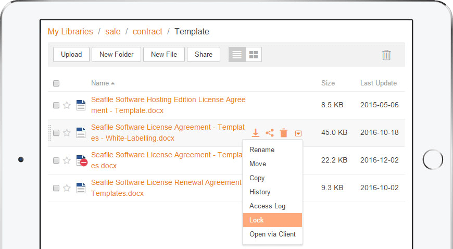
Task: Select Lock in the context menu
Action: (272, 220)
